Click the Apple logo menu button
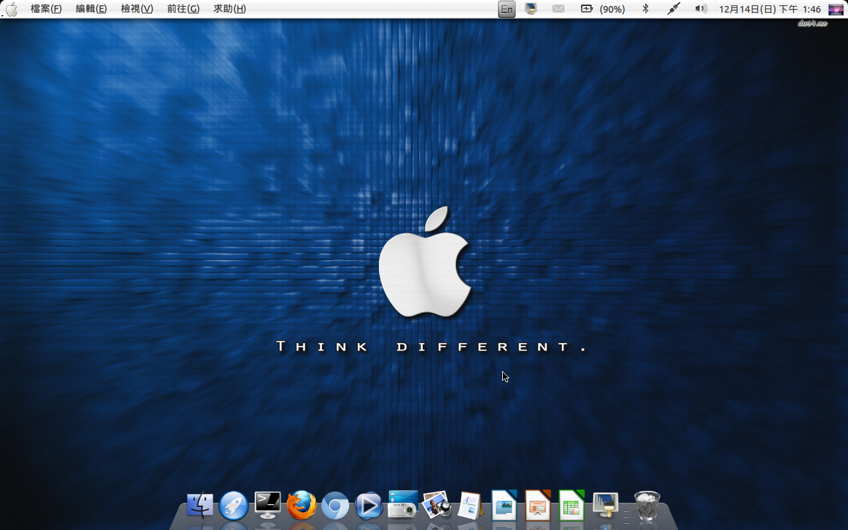This screenshot has height=530, width=848. click(x=11, y=9)
